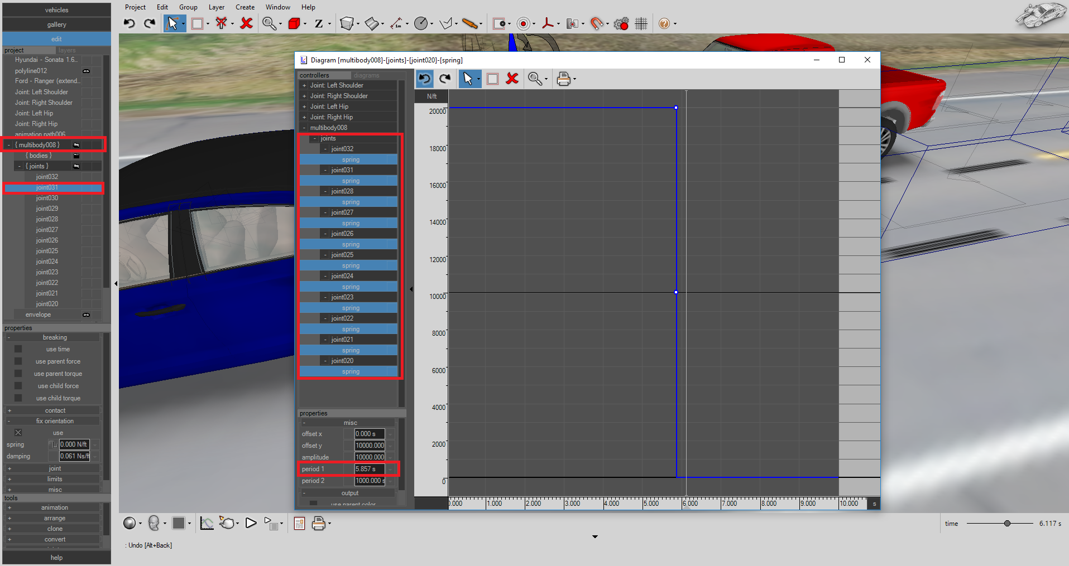Click the edit panel button
The width and height of the screenshot is (1069, 566).
pyautogui.click(x=56, y=39)
